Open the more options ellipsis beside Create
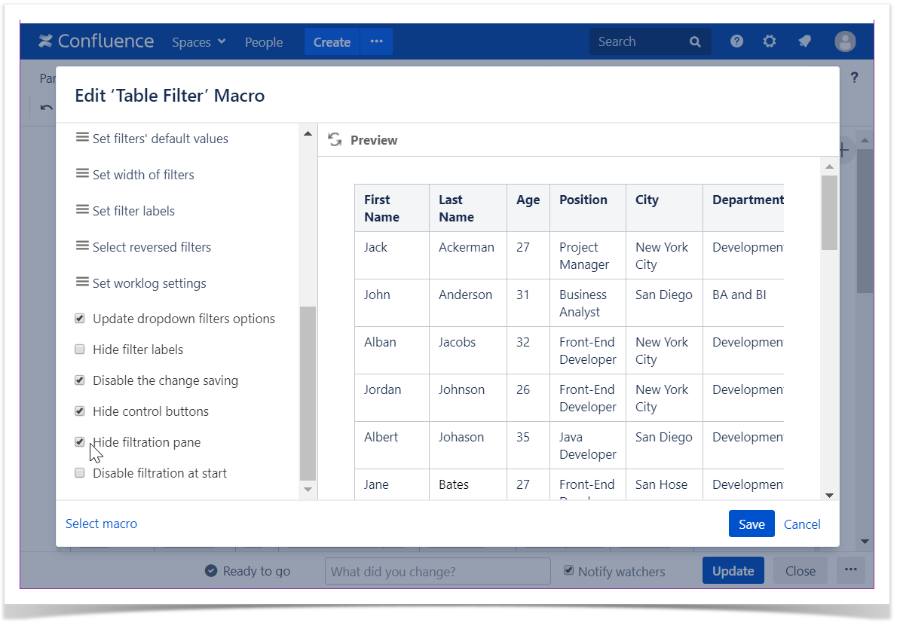This screenshot has height=626, width=900. (377, 41)
